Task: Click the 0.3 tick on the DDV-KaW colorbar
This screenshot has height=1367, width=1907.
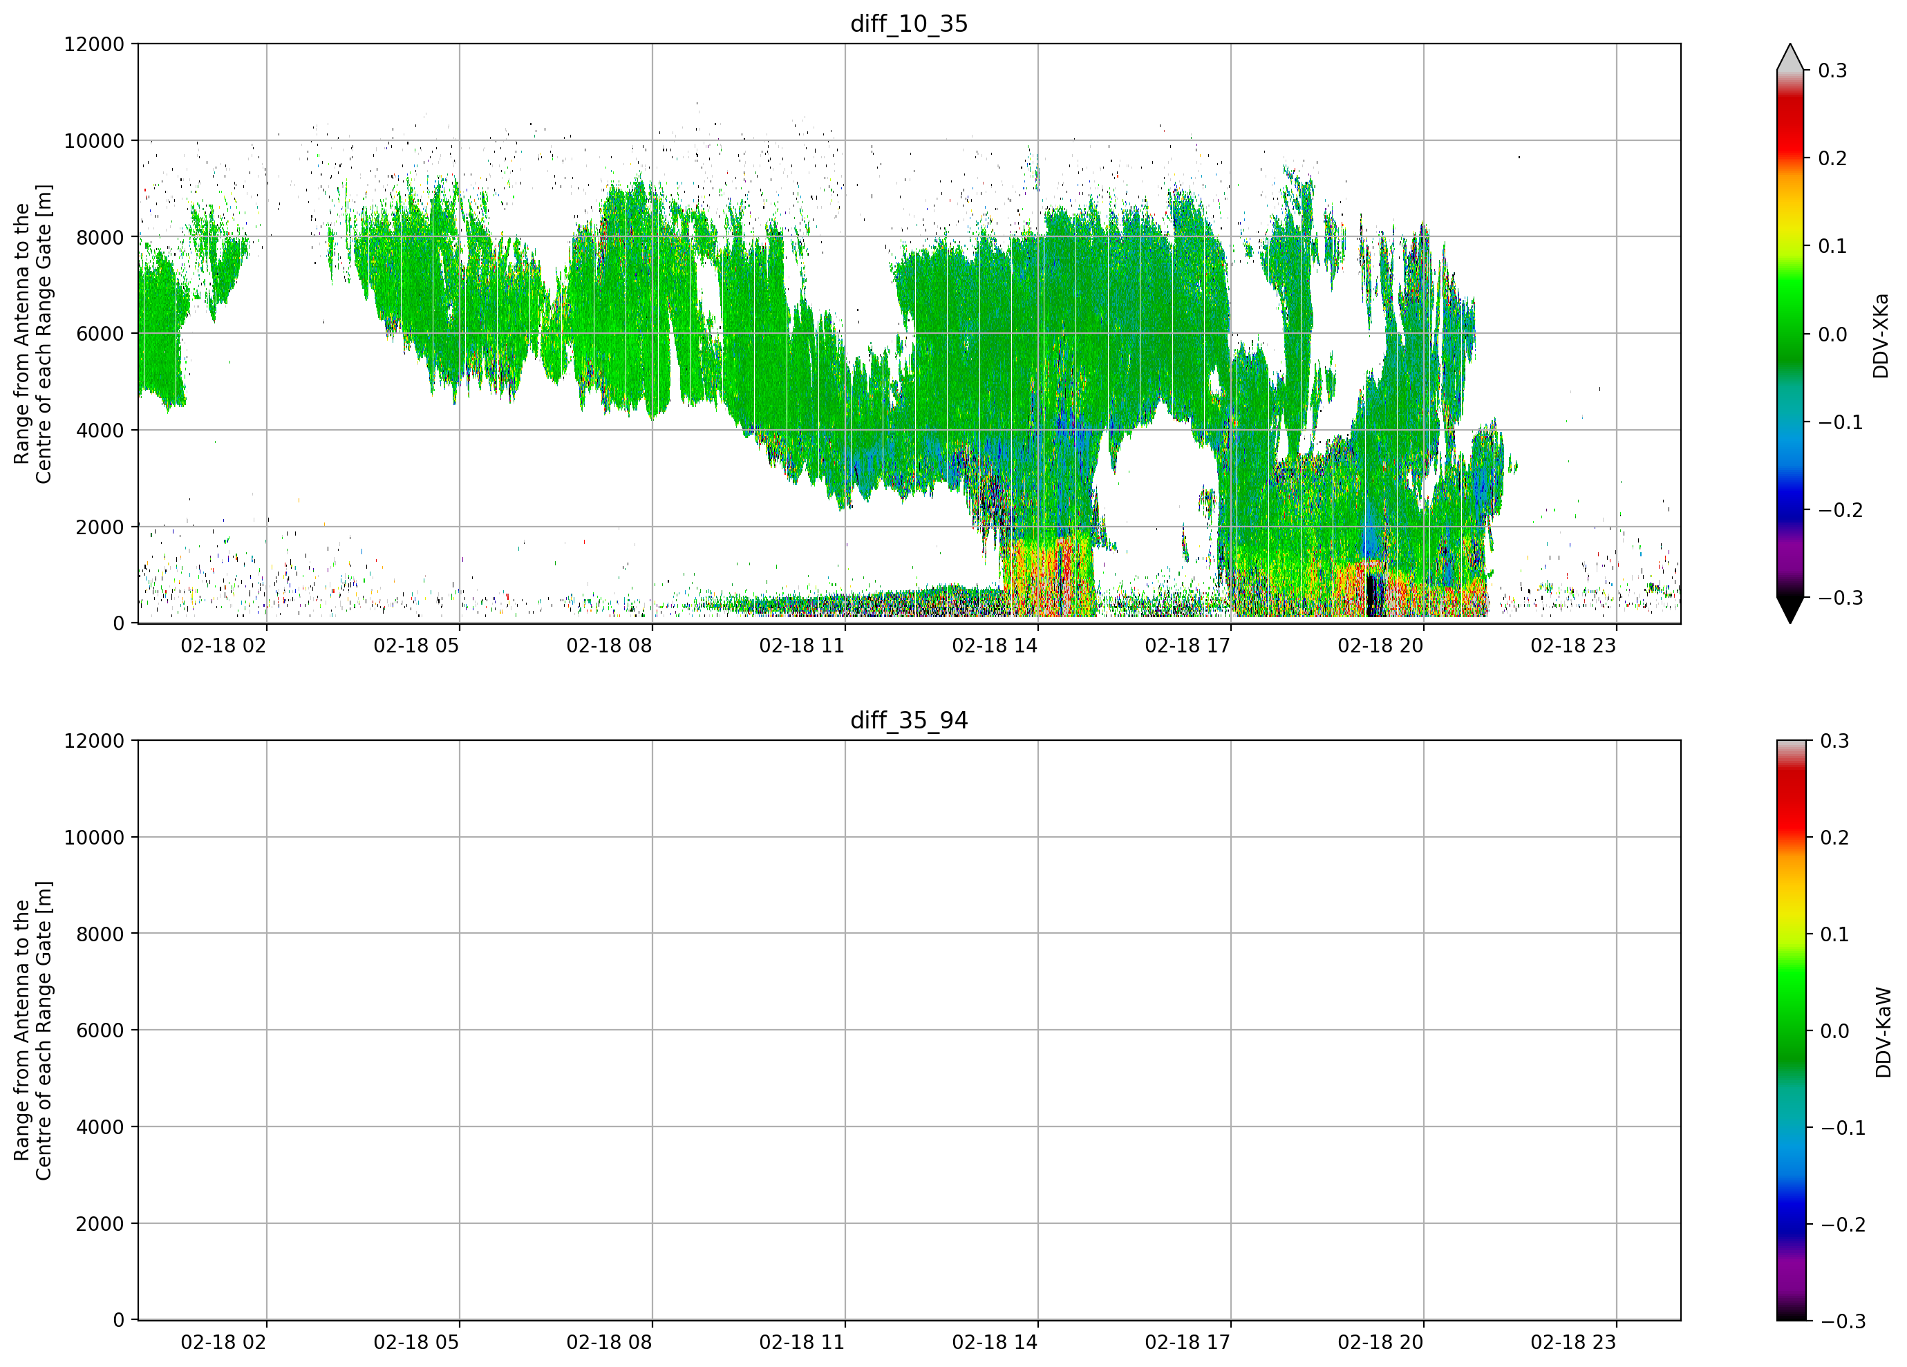Action: (1834, 741)
